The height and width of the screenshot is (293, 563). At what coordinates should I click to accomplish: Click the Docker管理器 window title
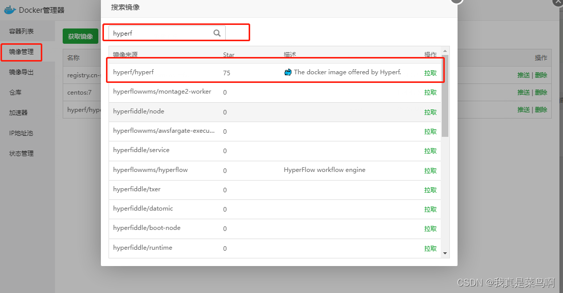click(x=42, y=10)
